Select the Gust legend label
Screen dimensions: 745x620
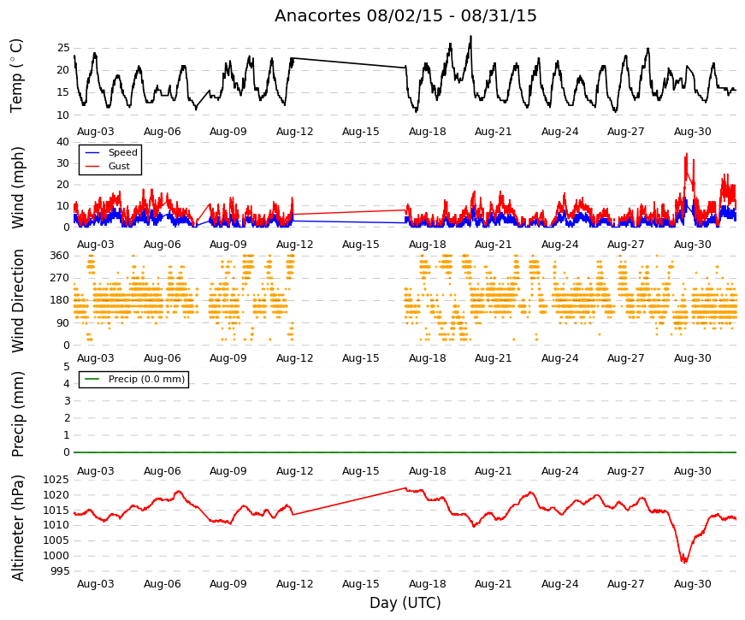point(119,166)
